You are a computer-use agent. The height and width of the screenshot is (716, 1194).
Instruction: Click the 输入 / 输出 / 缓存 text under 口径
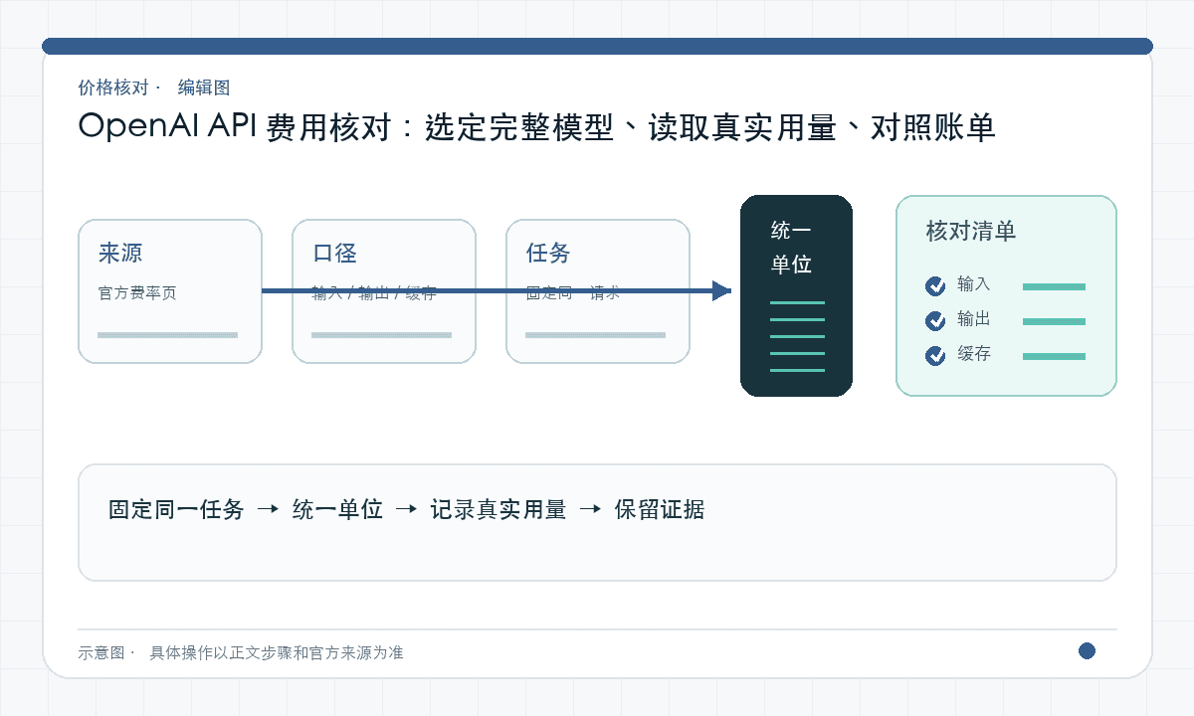point(374,293)
